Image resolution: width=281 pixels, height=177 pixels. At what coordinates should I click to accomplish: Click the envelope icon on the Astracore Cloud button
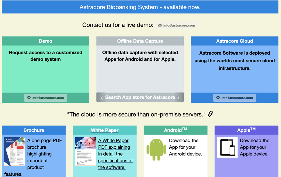[x=218, y=98]
